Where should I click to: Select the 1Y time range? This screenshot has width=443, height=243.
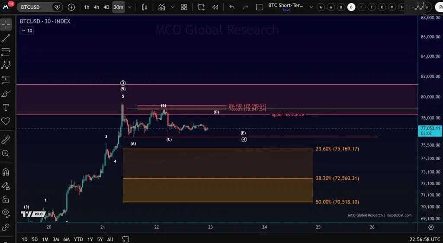90,240
